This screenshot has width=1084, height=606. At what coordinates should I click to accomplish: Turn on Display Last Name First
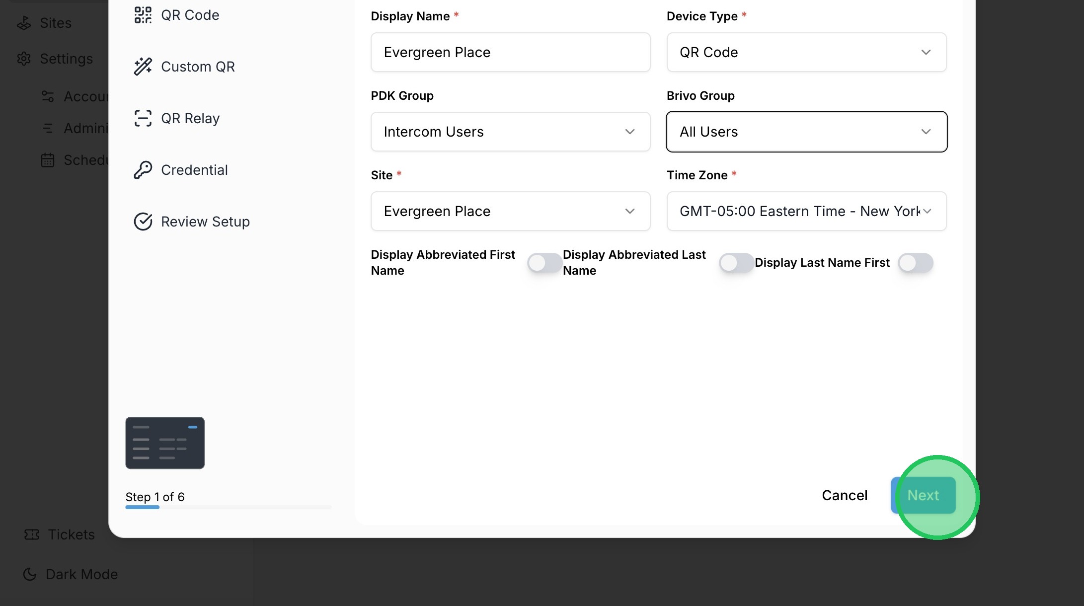pyautogui.click(x=915, y=263)
